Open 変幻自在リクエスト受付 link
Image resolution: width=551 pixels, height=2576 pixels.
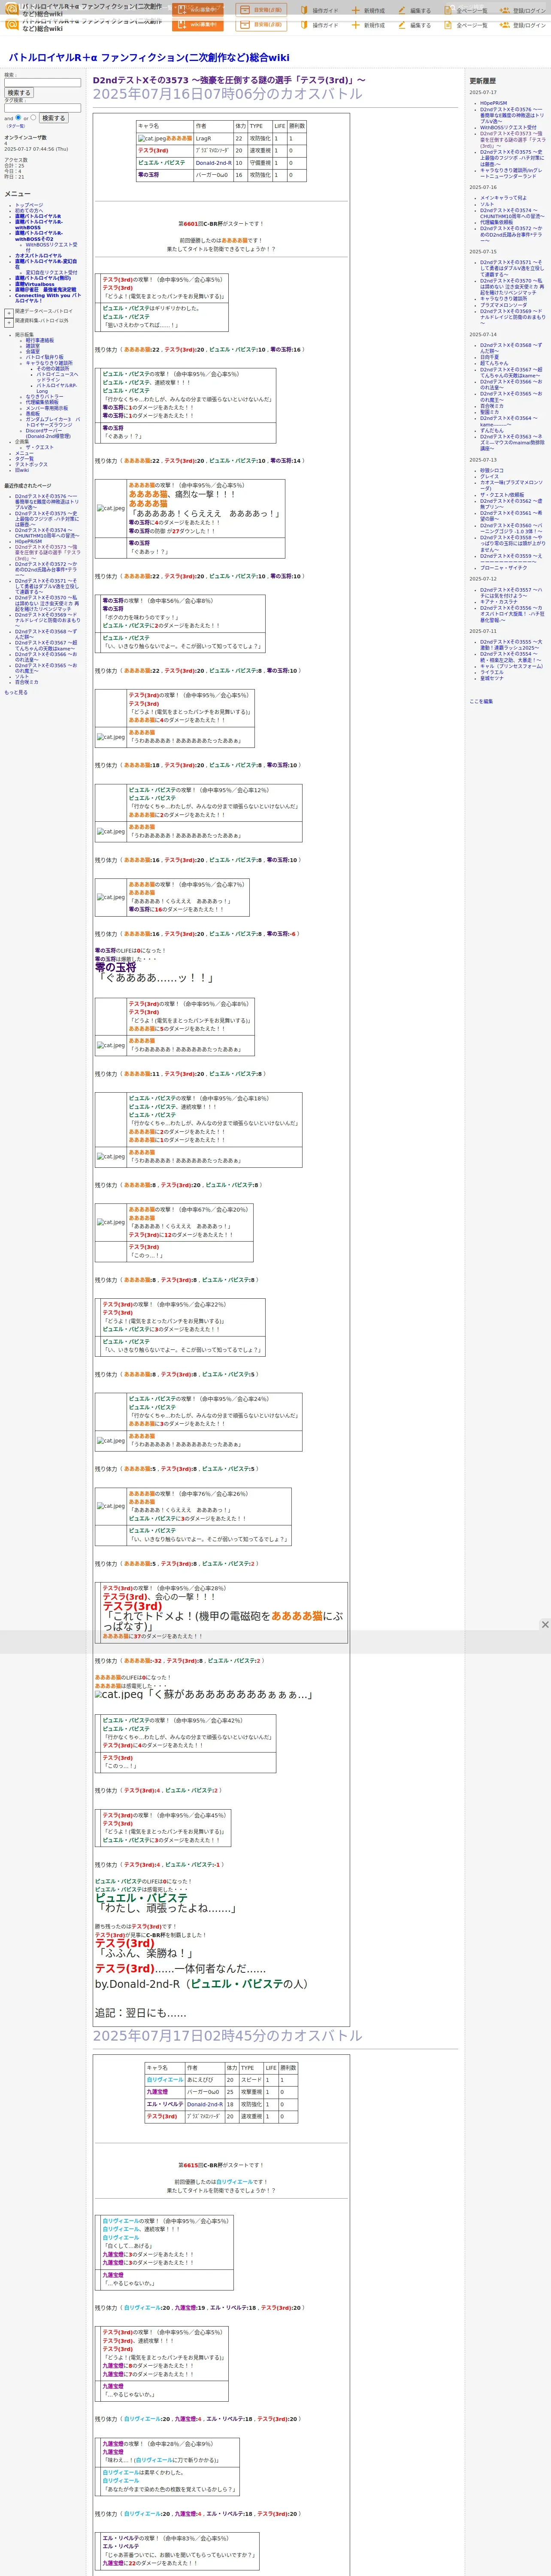pyautogui.click(x=51, y=273)
